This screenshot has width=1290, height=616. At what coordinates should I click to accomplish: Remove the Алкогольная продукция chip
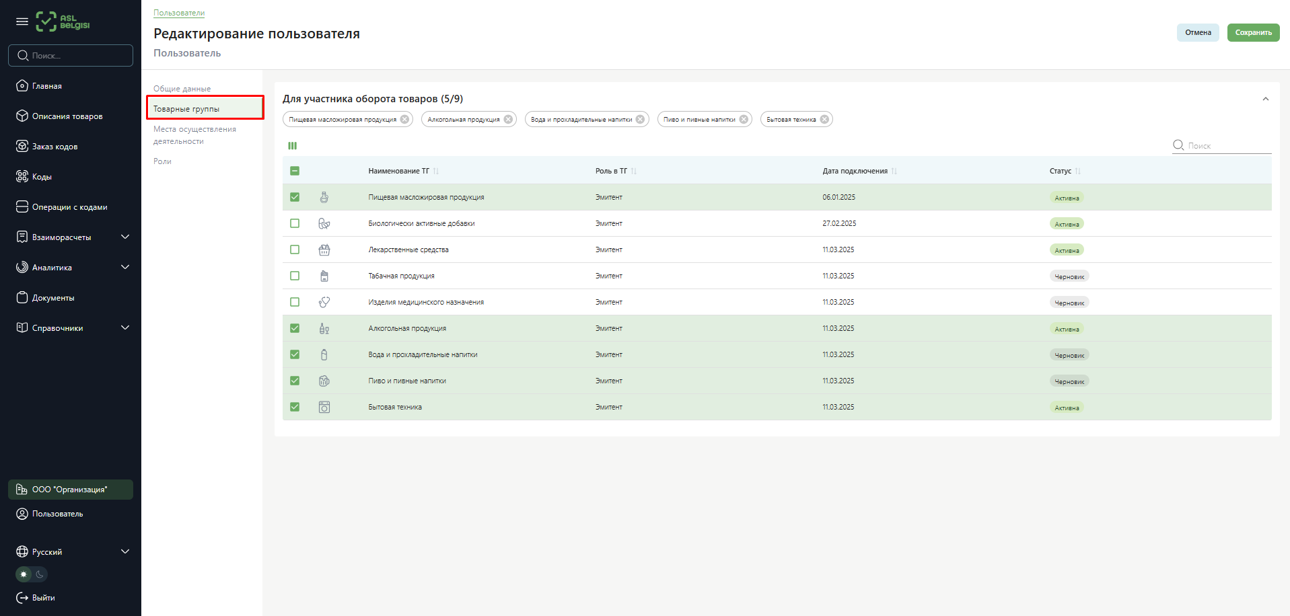pos(508,119)
